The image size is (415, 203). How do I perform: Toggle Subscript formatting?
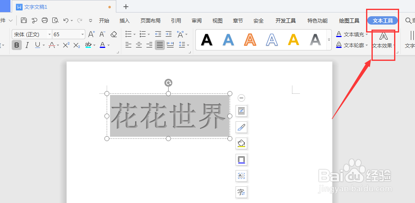click(x=77, y=45)
